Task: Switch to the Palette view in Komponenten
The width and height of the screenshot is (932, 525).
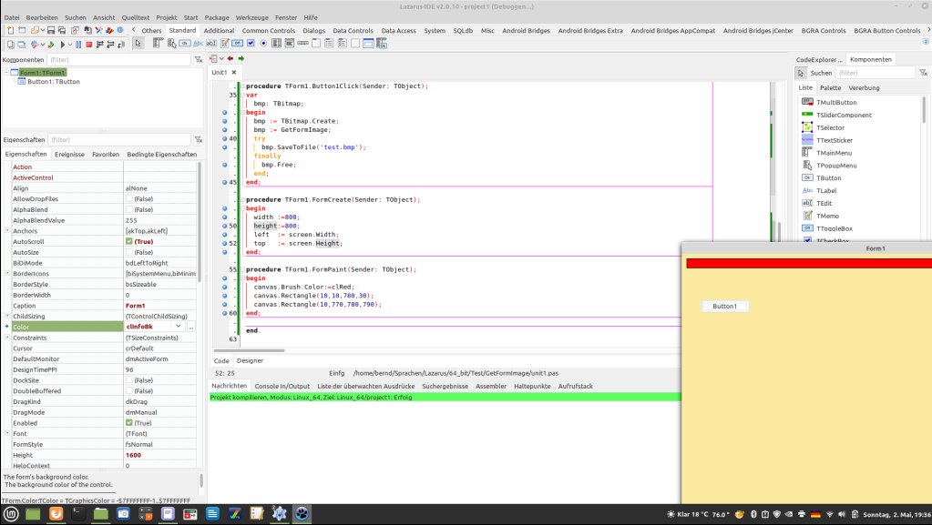Action: coord(830,88)
